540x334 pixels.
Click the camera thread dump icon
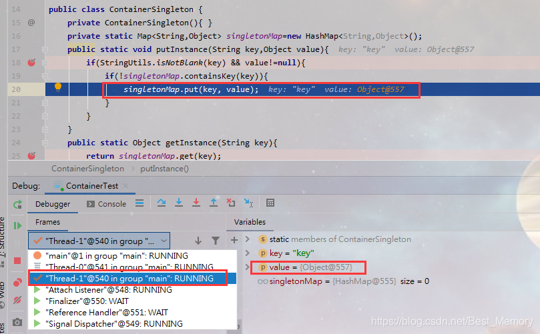tap(17, 322)
